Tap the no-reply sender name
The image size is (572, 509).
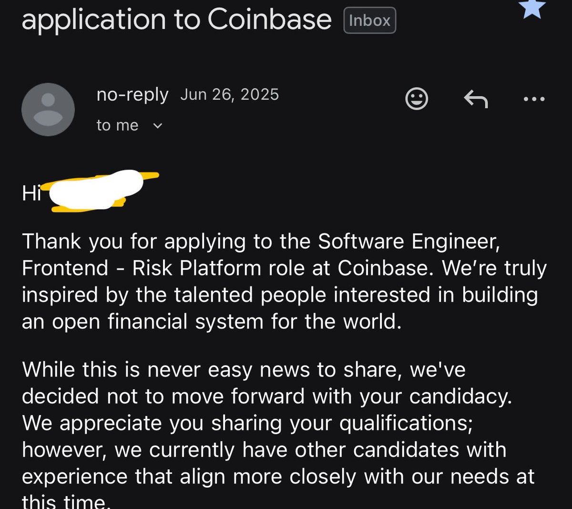132,94
